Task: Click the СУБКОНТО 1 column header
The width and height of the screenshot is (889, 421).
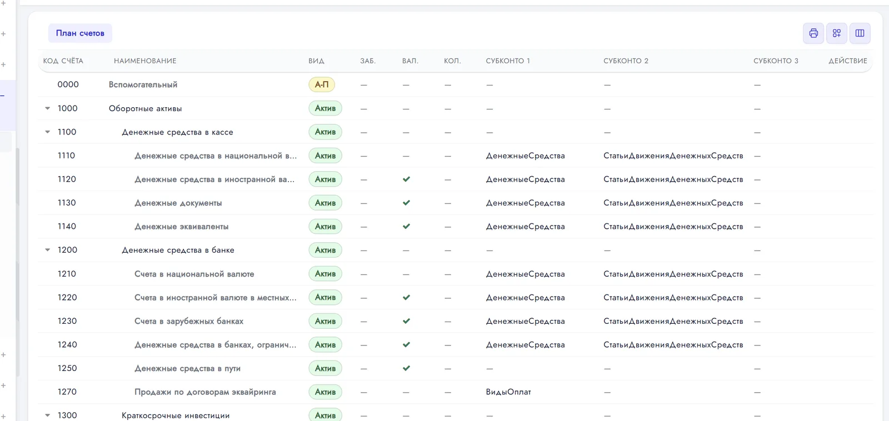Action: coord(508,61)
